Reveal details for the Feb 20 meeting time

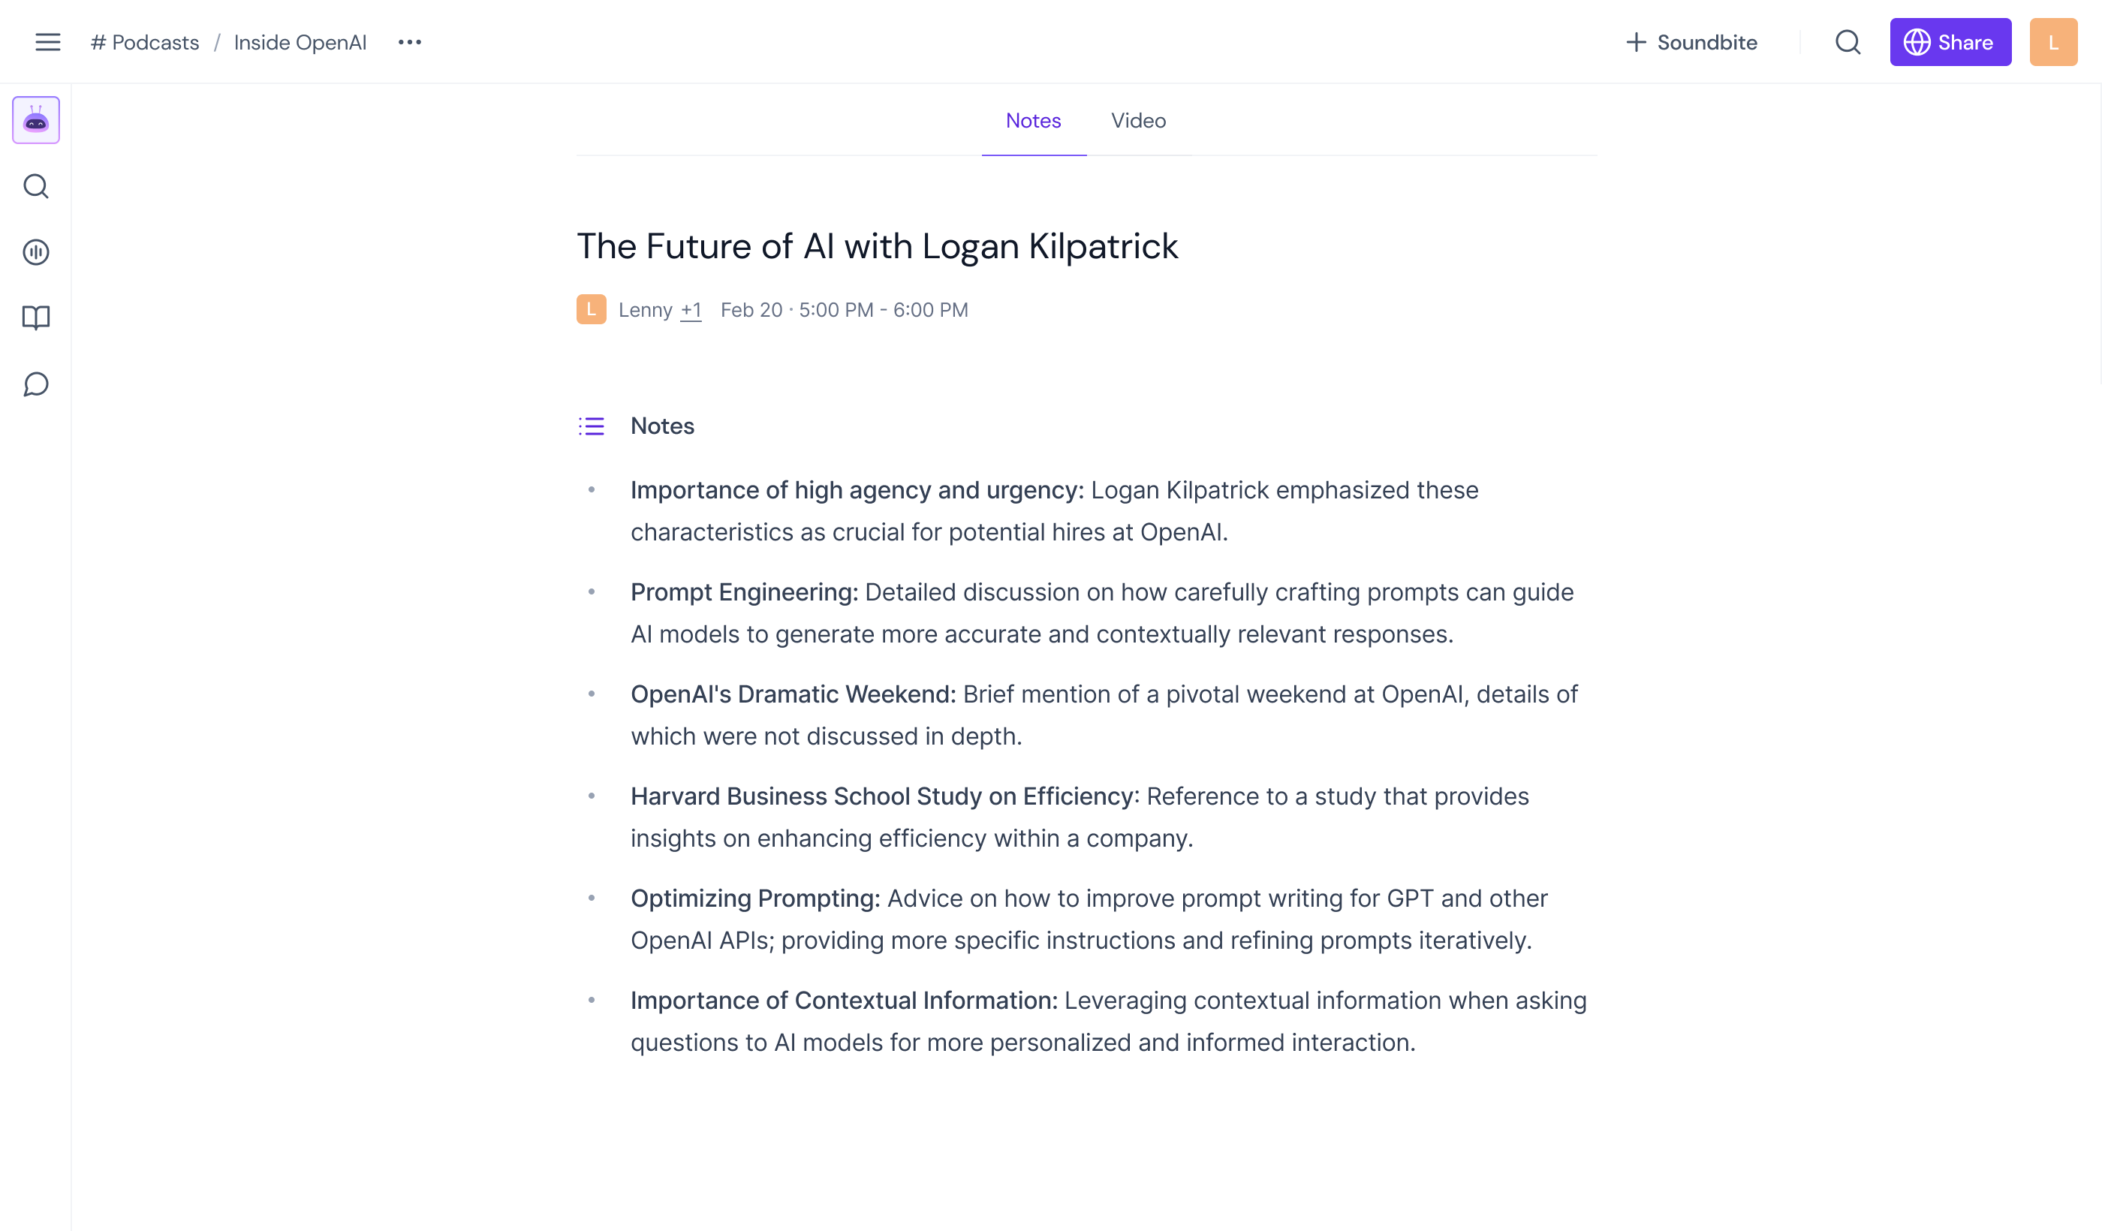click(x=844, y=309)
